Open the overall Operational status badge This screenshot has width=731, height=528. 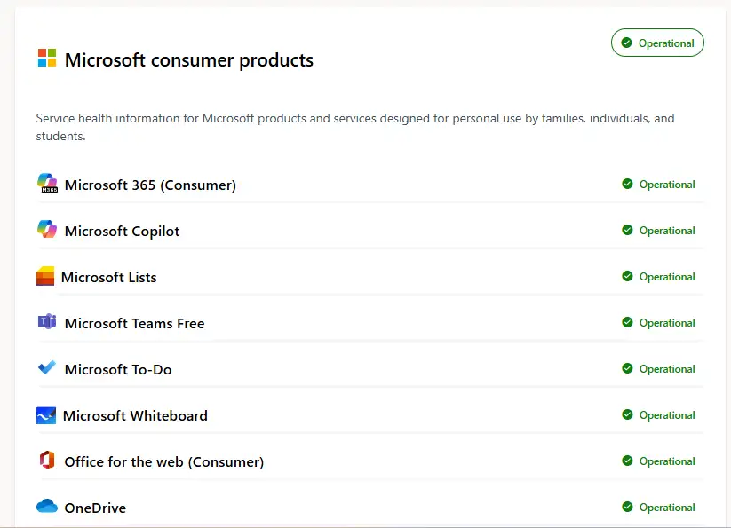coord(657,43)
